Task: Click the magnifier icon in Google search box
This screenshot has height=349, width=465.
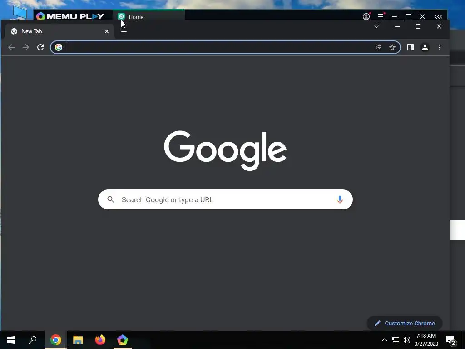Action: tap(111, 199)
